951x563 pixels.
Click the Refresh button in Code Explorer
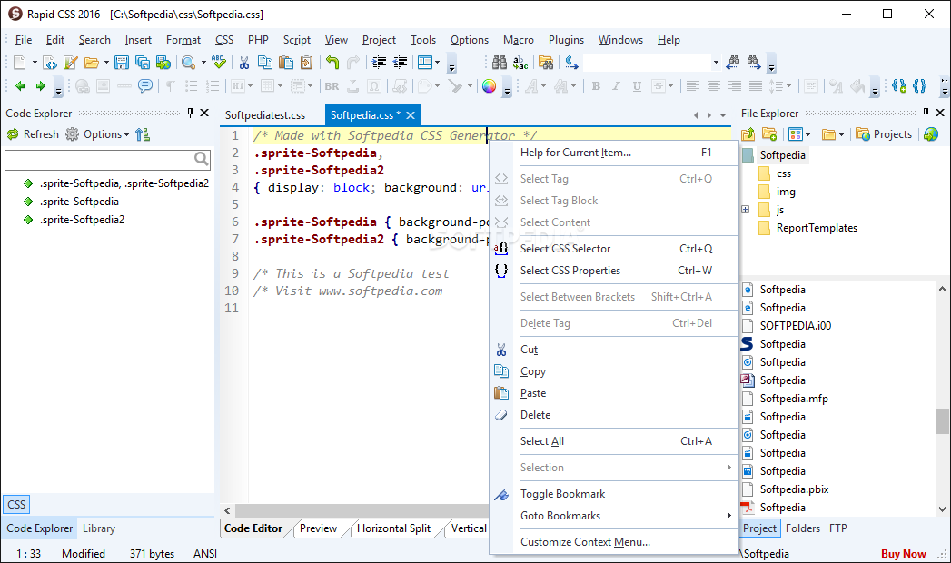click(x=33, y=134)
